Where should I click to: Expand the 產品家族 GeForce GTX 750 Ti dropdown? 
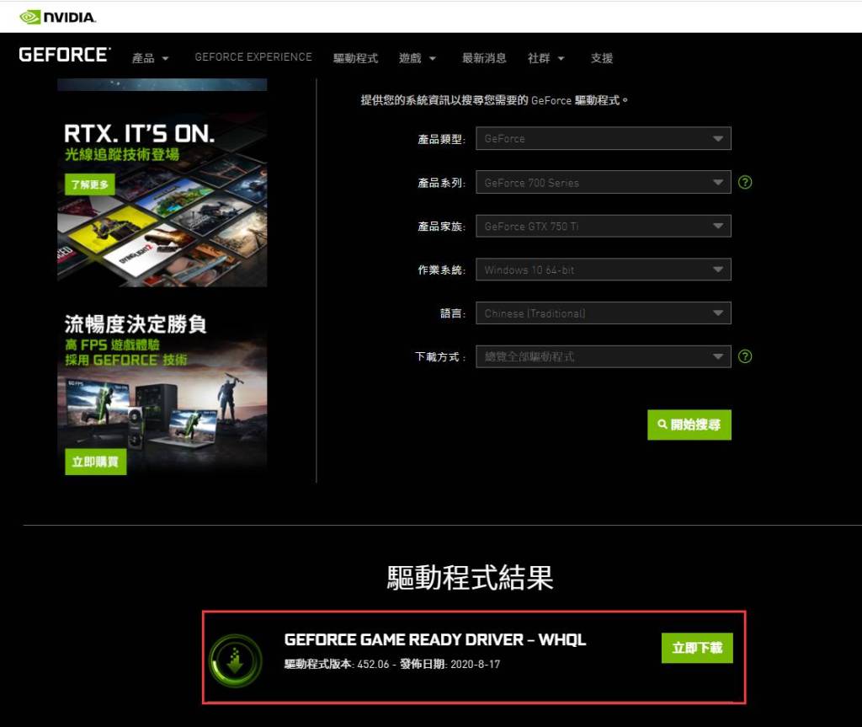tap(603, 226)
